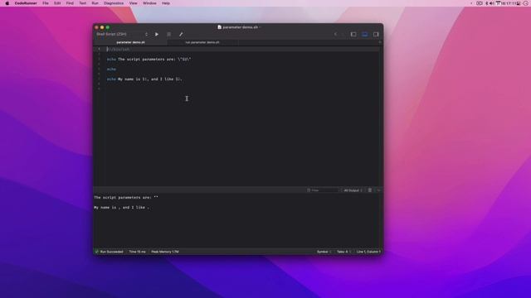Click the Run Succeeded status indicator

click(x=109, y=252)
